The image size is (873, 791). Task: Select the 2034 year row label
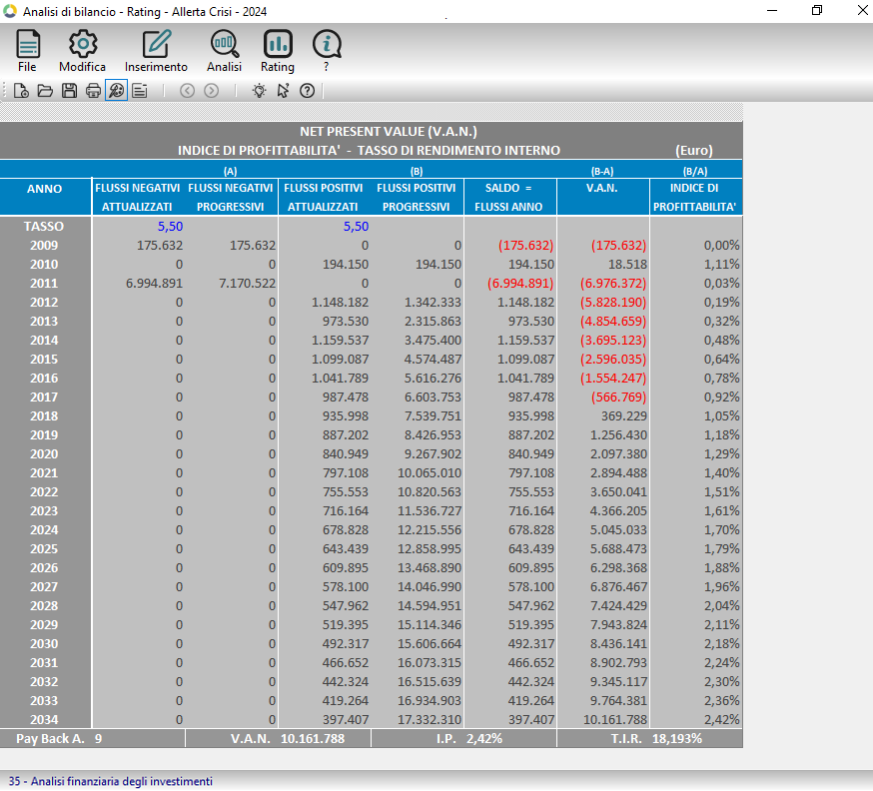(44, 720)
